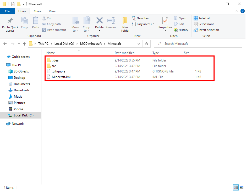The height and width of the screenshot is (191, 246).
Task: Click MOD minecraft in the address path
Action: pyautogui.click(x=91, y=44)
